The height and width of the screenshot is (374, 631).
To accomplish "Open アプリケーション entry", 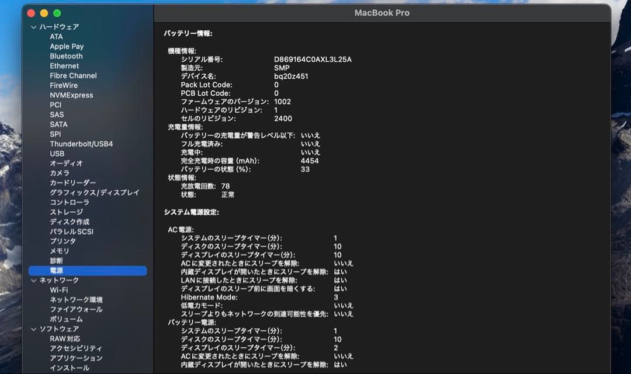I will (x=76, y=358).
